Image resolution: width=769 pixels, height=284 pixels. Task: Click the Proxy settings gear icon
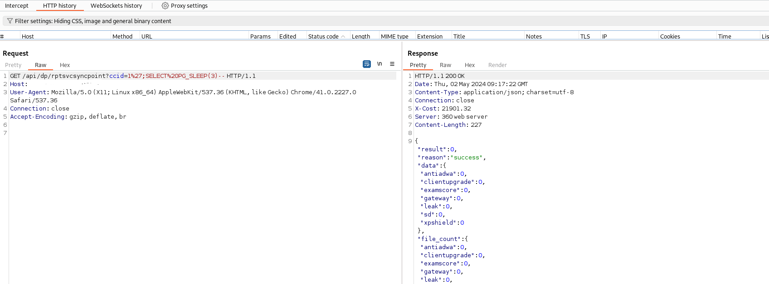coord(165,6)
